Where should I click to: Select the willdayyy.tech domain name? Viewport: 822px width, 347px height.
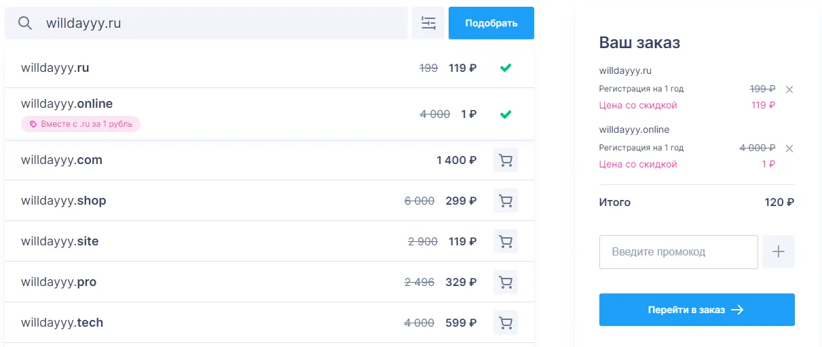pos(62,323)
